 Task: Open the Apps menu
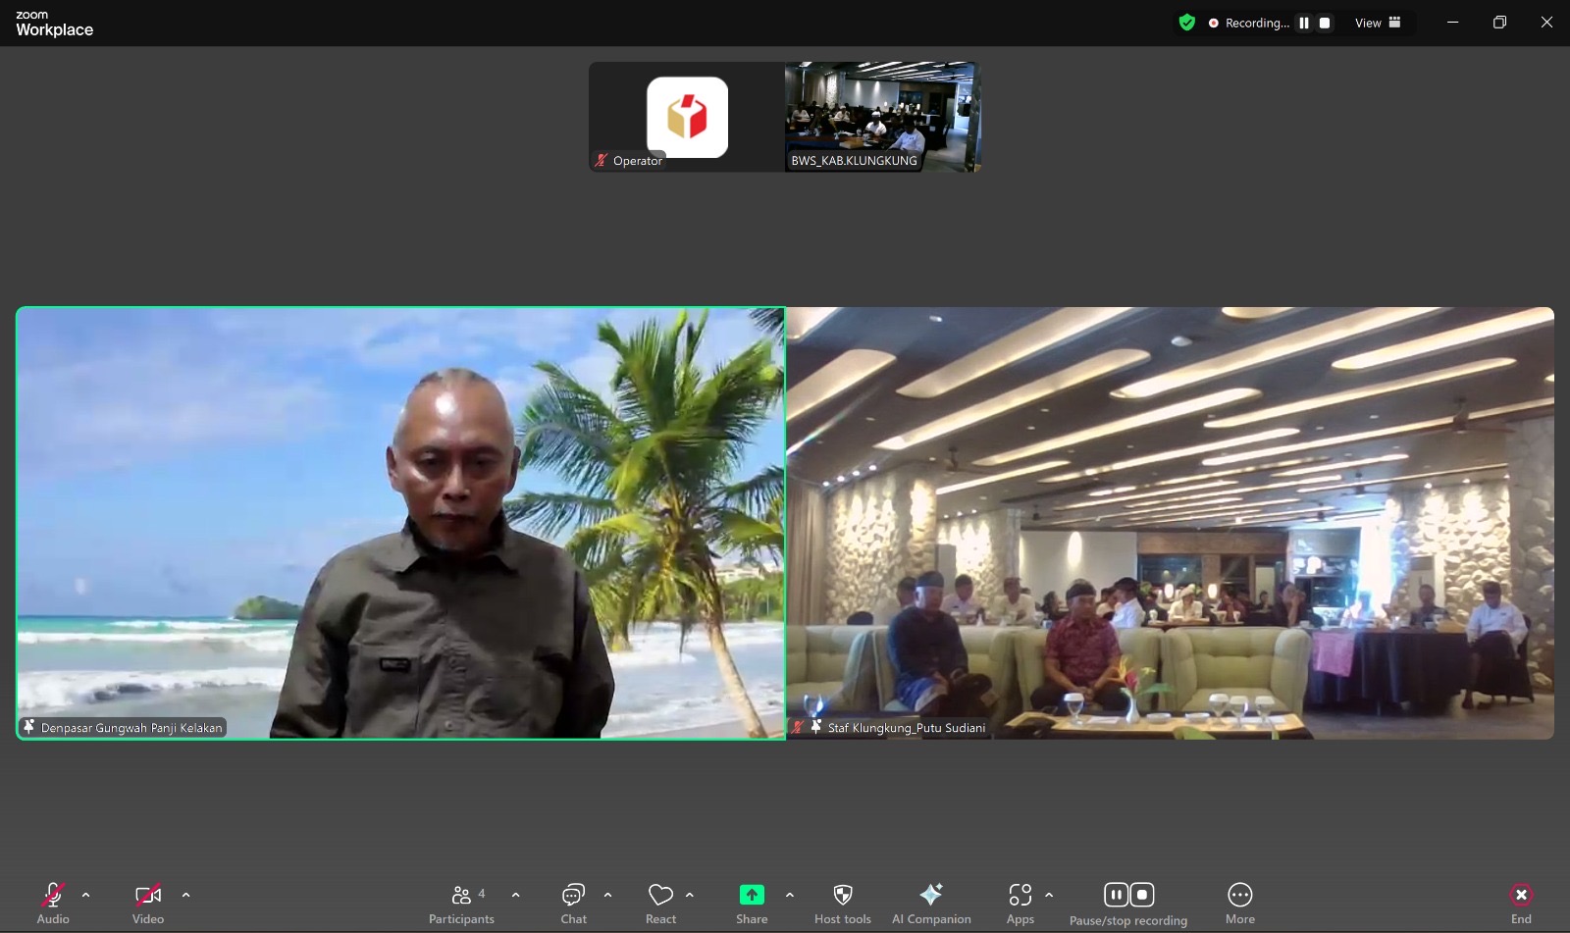coord(1020,896)
